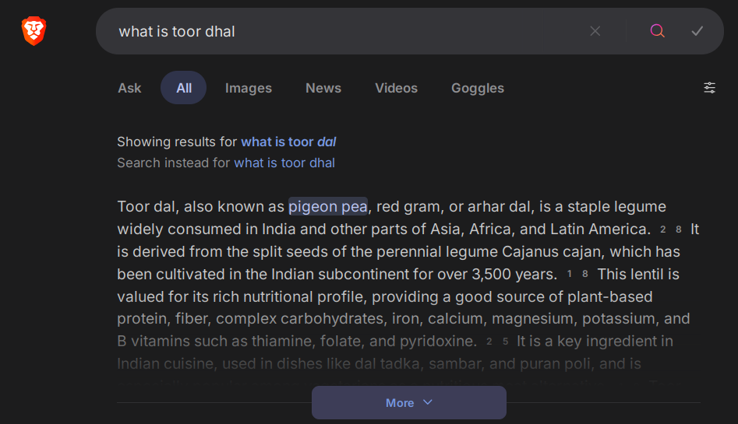Click the magnifying glass search icon

pyautogui.click(x=658, y=31)
